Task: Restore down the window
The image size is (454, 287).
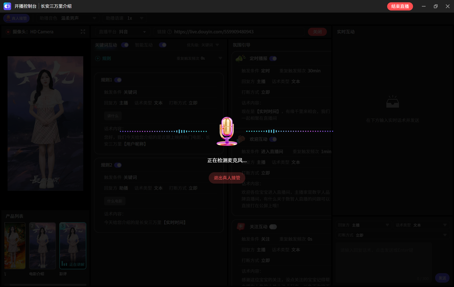Action: [436, 6]
